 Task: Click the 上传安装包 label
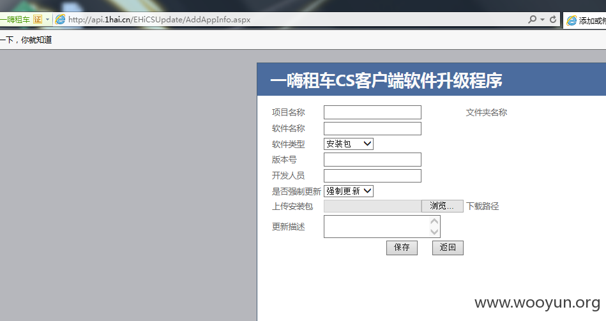point(292,206)
